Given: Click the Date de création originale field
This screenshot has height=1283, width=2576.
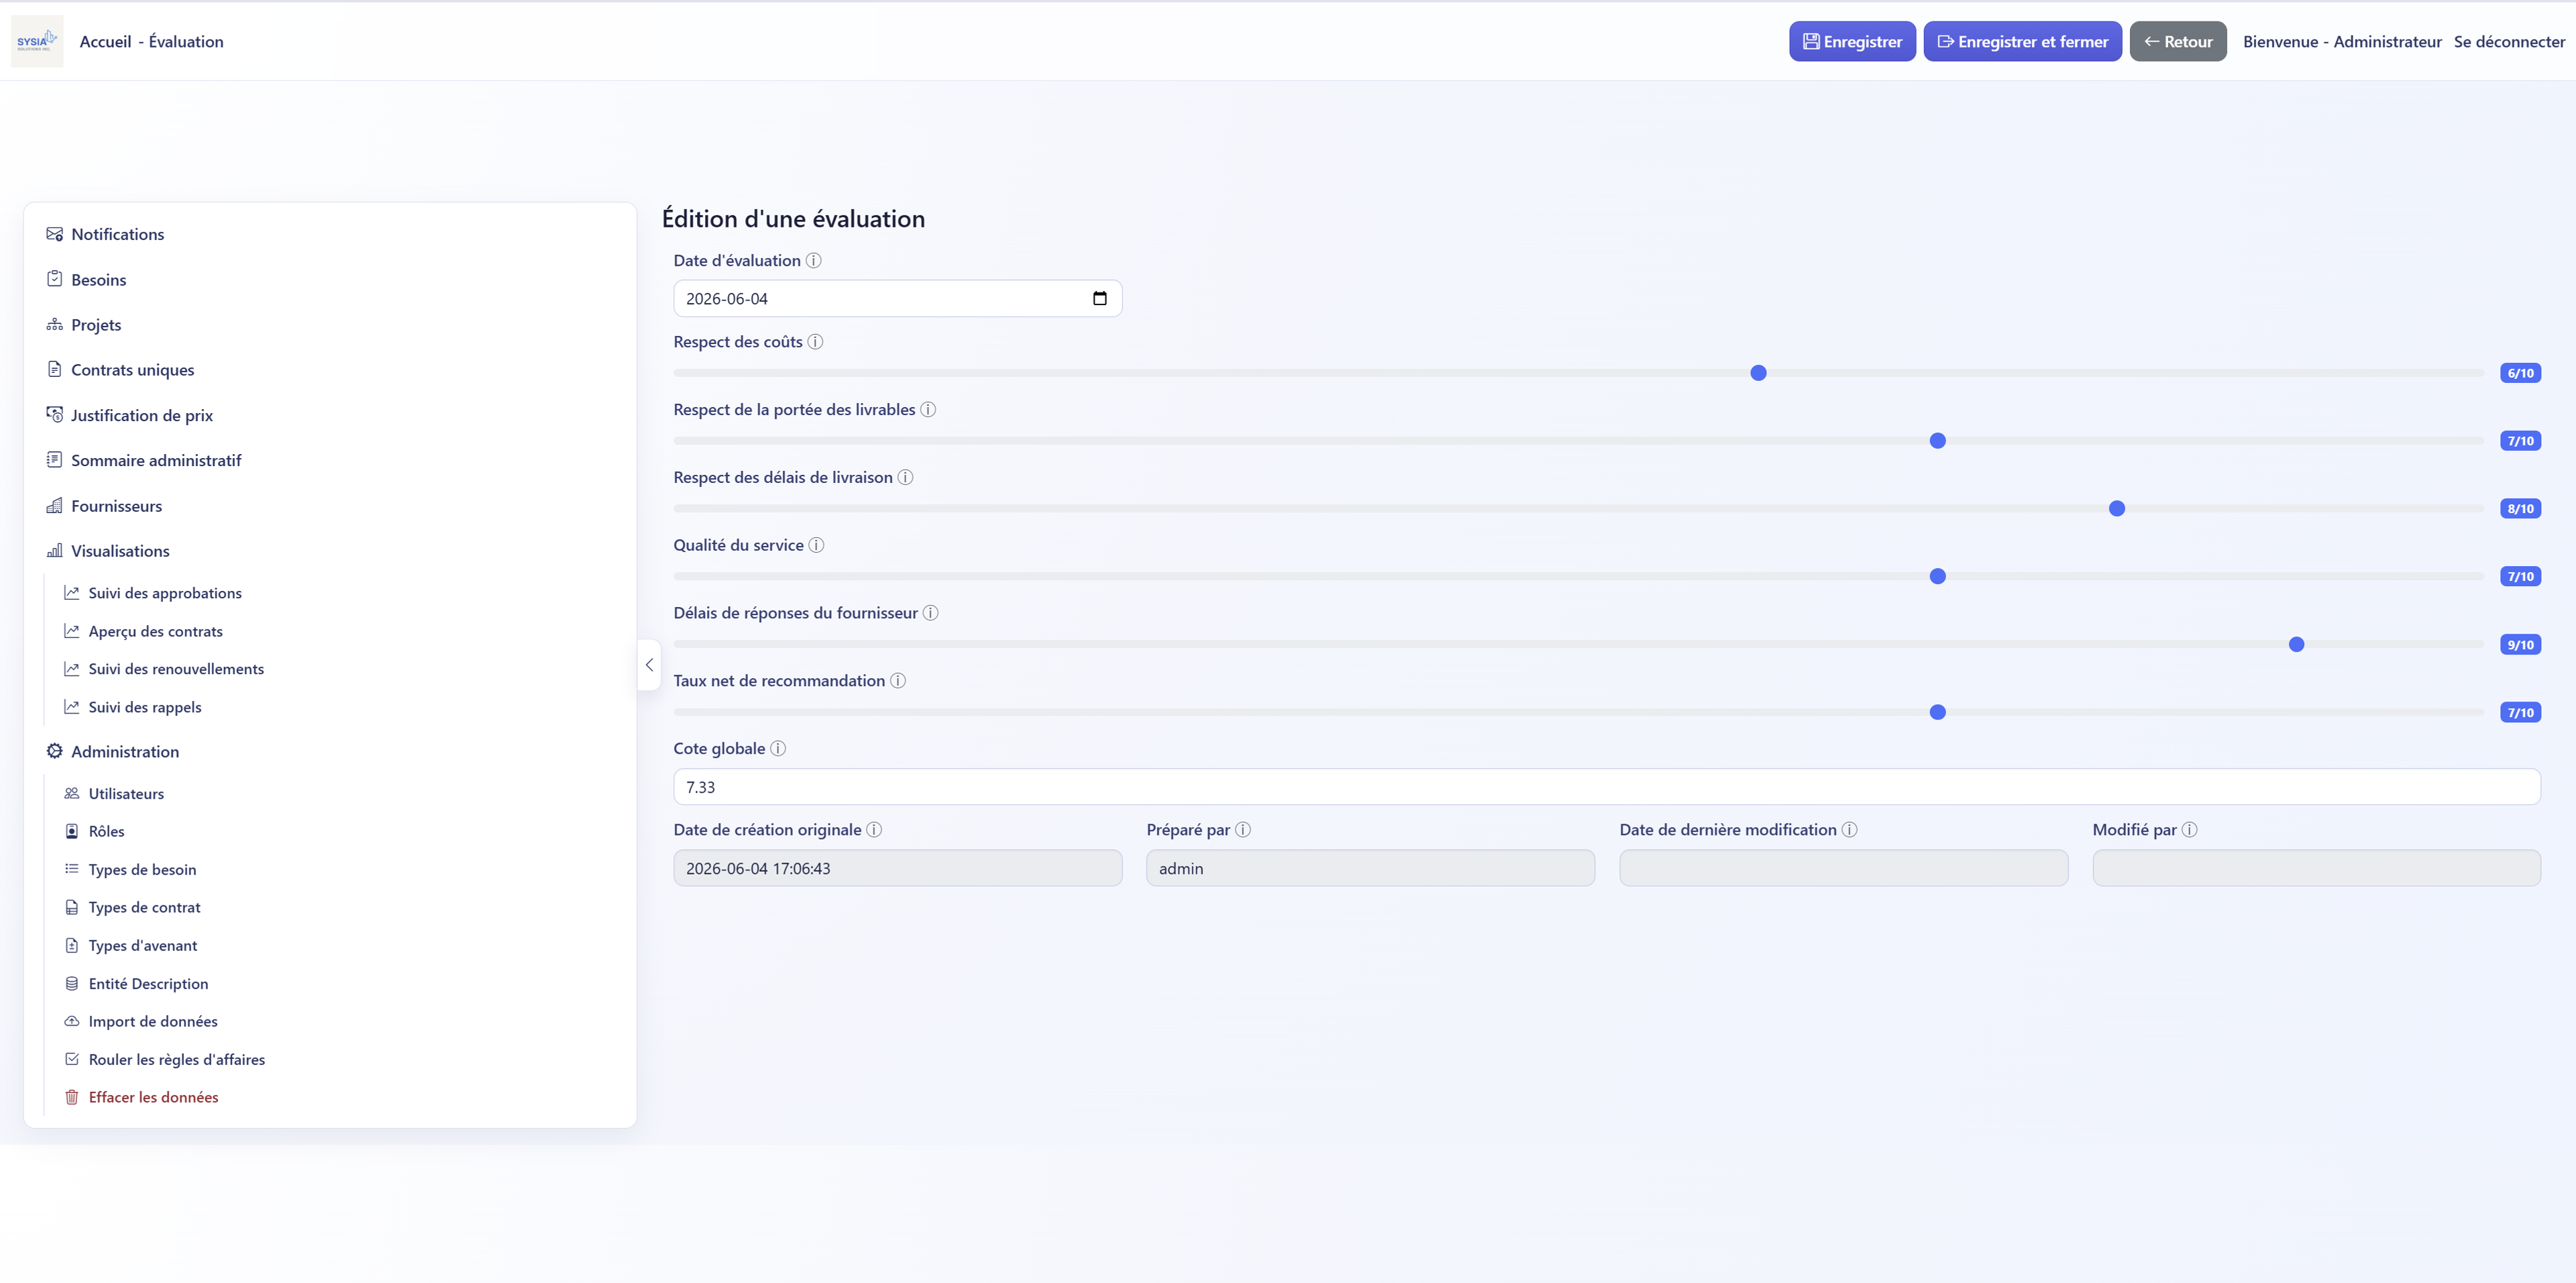Looking at the screenshot, I should tap(897, 868).
